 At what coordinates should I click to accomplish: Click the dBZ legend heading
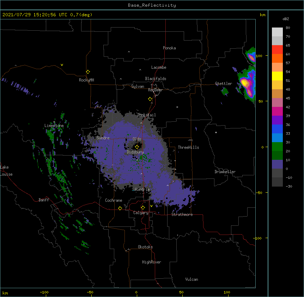[286, 19]
